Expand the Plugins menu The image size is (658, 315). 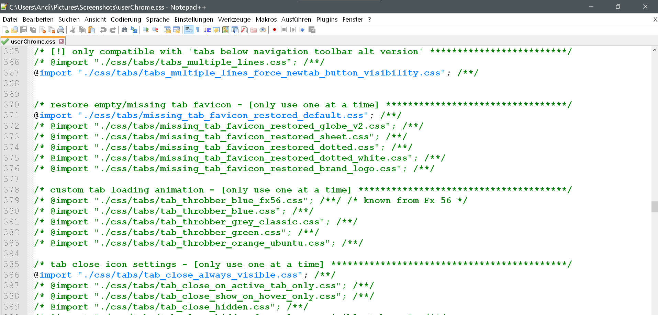[x=326, y=20]
